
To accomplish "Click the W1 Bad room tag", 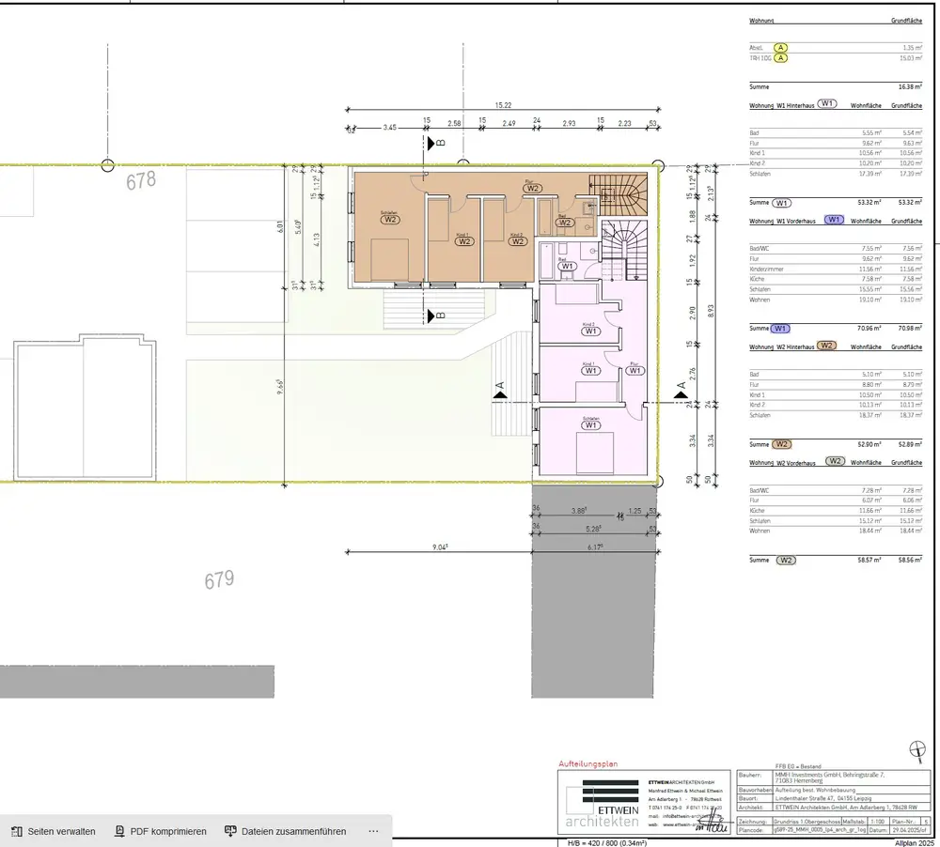I will point(567,266).
